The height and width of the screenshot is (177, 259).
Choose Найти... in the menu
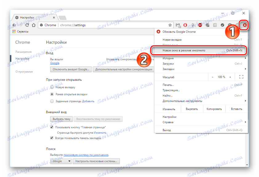click(201, 96)
